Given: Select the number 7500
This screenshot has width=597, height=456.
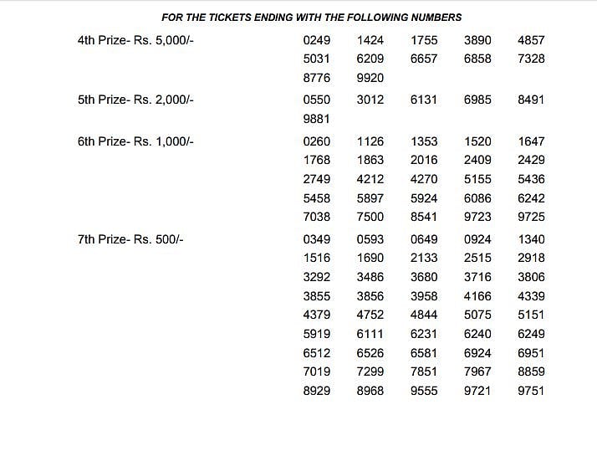Looking at the screenshot, I should pos(370,218).
